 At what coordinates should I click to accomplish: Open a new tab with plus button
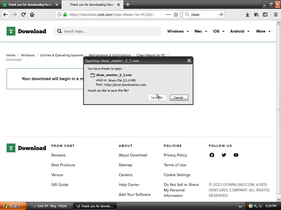pyautogui.click(x=128, y=4)
